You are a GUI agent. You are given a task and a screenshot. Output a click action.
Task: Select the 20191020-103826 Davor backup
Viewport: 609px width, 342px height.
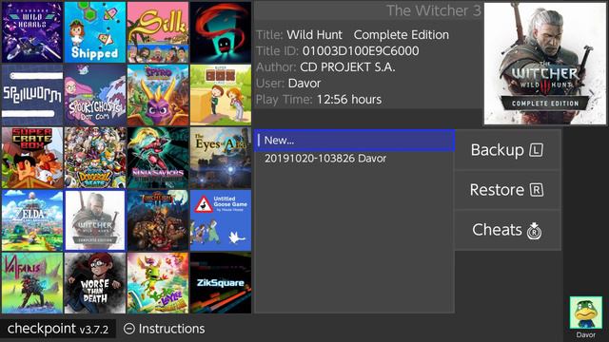(x=354, y=159)
